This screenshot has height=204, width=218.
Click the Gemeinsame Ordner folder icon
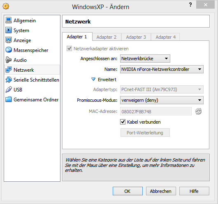coord(9,99)
